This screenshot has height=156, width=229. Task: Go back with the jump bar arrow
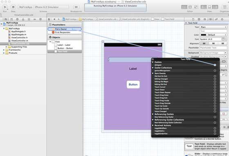pos(54,19)
